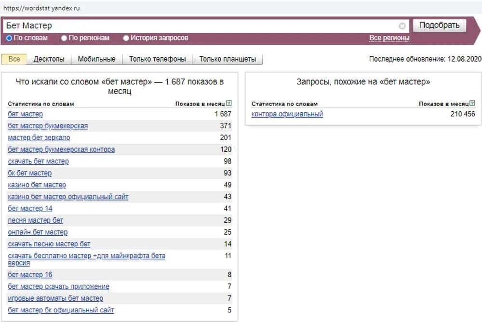Open the бет мастер keyword link

25,114
